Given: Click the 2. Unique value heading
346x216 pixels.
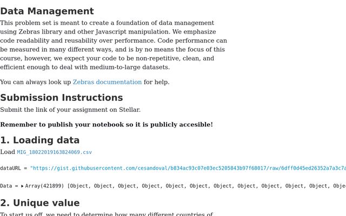Looking at the screenshot, I should click(39, 203).
